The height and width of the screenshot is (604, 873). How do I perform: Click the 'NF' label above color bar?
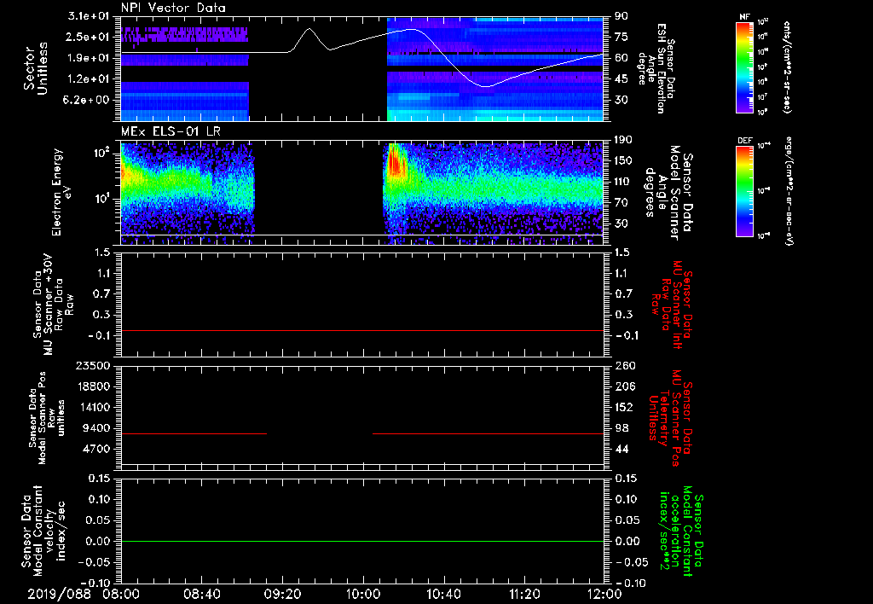click(x=744, y=17)
